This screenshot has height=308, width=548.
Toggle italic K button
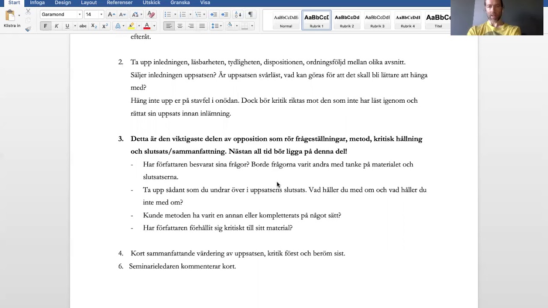tap(57, 26)
